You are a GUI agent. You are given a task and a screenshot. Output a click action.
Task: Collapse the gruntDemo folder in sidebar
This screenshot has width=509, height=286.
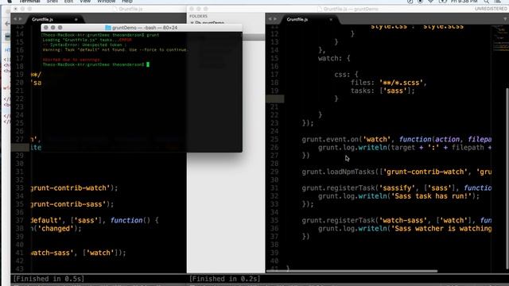(192, 23)
